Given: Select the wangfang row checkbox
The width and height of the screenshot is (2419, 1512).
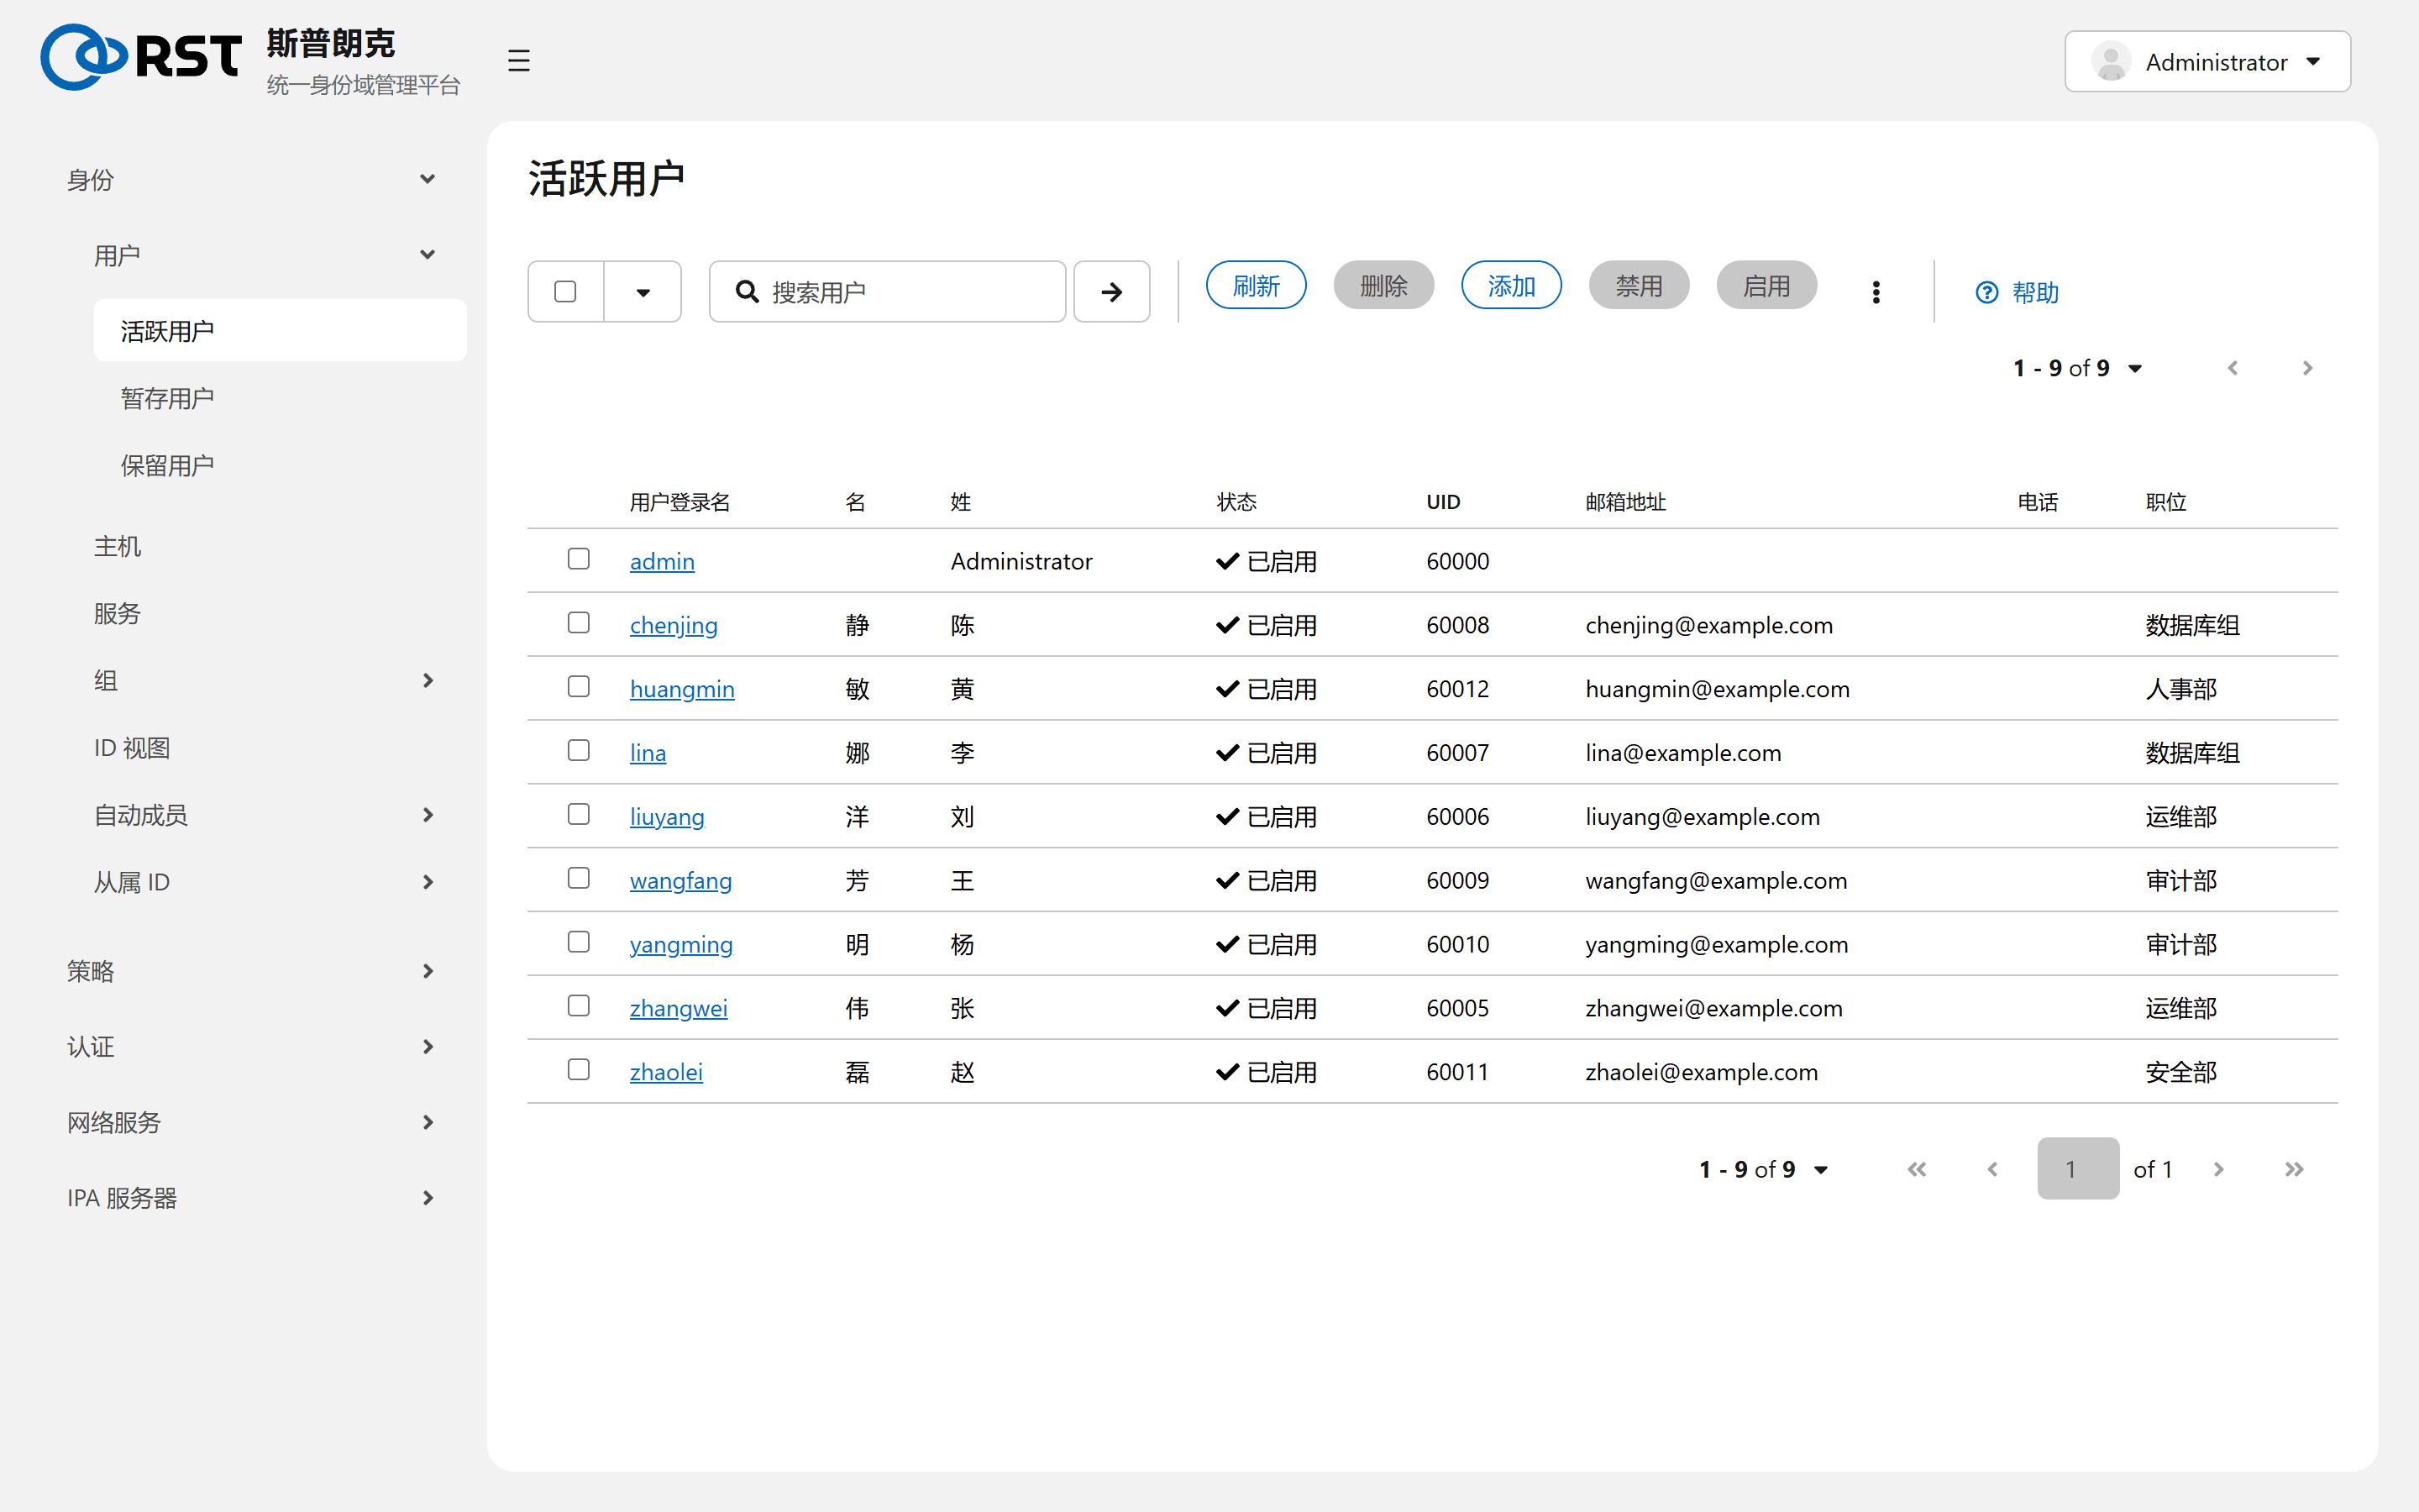Looking at the screenshot, I should (579, 878).
